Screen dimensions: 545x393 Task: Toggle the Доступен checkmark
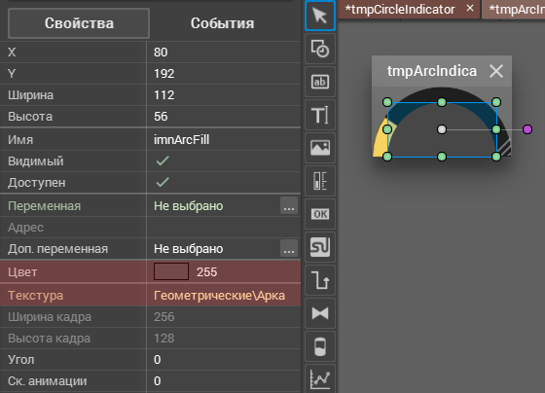pyautogui.click(x=163, y=182)
